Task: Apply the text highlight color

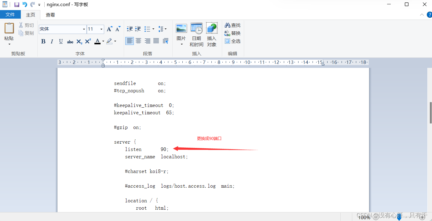Action: 109,41
